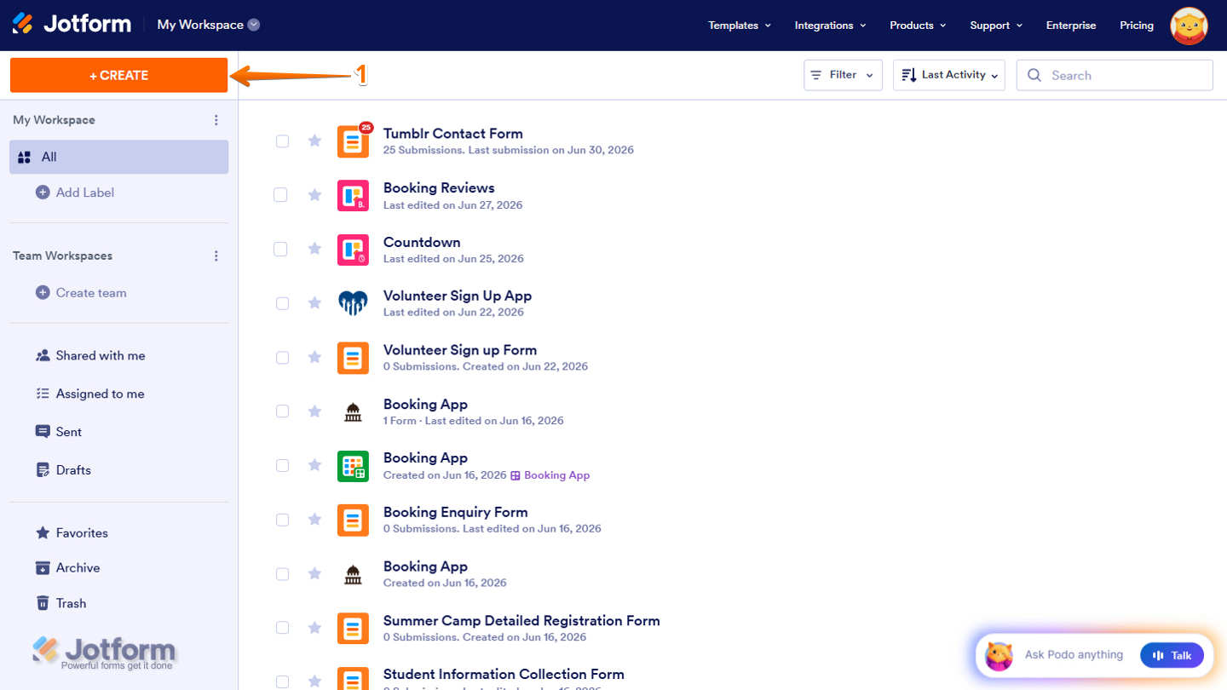The height and width of the screenshot is (690, 1227).
Task: Click the Shared with me people icon
Action: 43,355
